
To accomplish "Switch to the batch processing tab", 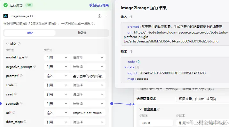I will 82,33.
